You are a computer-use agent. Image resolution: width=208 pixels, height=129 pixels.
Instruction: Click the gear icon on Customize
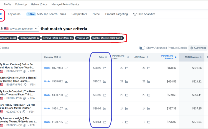coord(191,48)
